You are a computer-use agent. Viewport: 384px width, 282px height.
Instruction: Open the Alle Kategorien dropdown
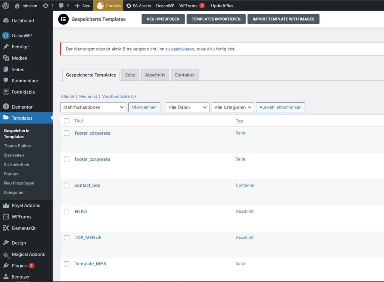pos(233,107)
